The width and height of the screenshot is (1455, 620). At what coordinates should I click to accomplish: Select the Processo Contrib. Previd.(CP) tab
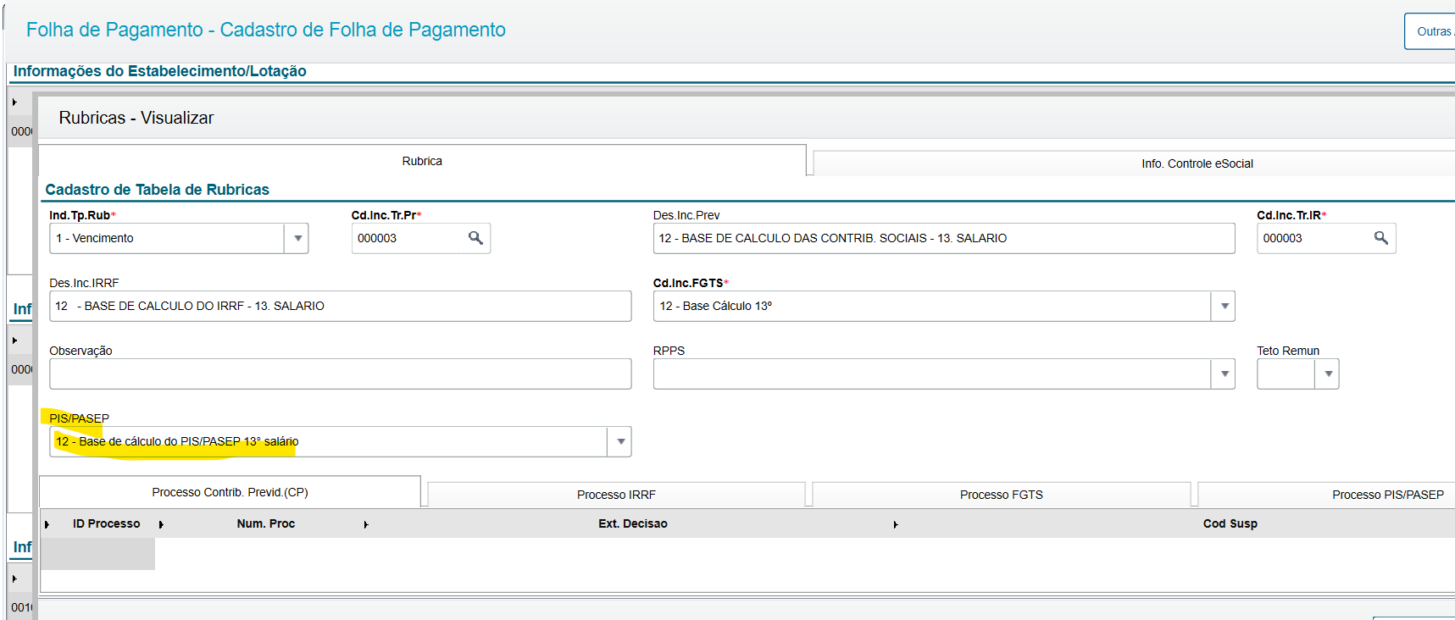230,492
